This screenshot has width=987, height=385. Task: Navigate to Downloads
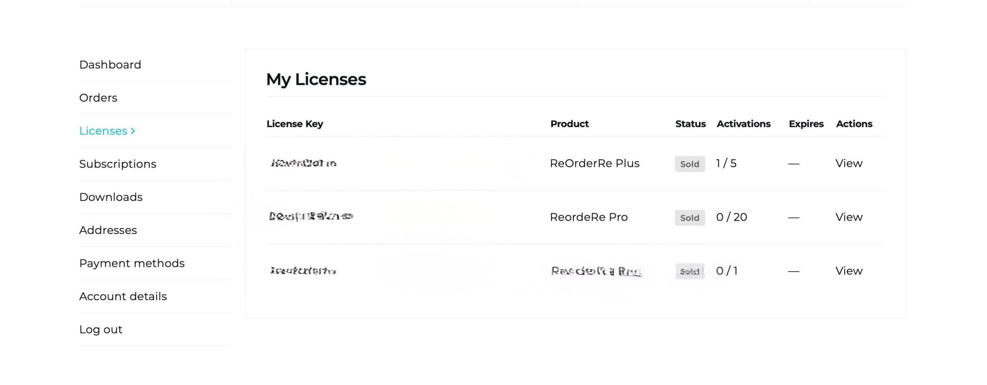point(111,197)
